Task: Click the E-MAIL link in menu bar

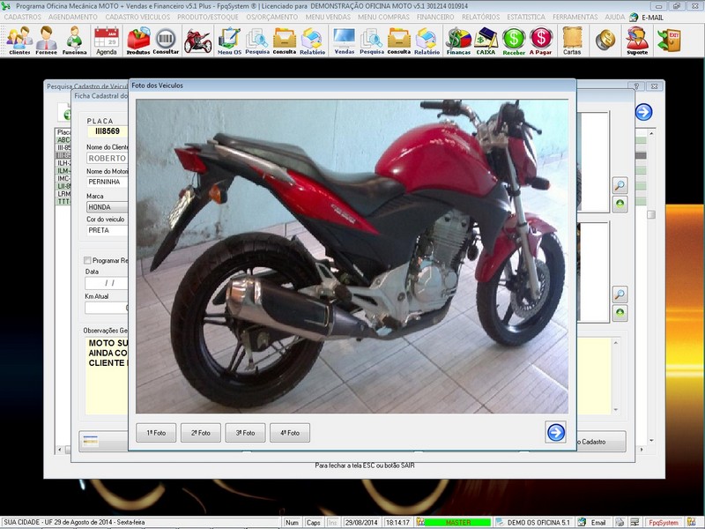Action: (652, 18)
